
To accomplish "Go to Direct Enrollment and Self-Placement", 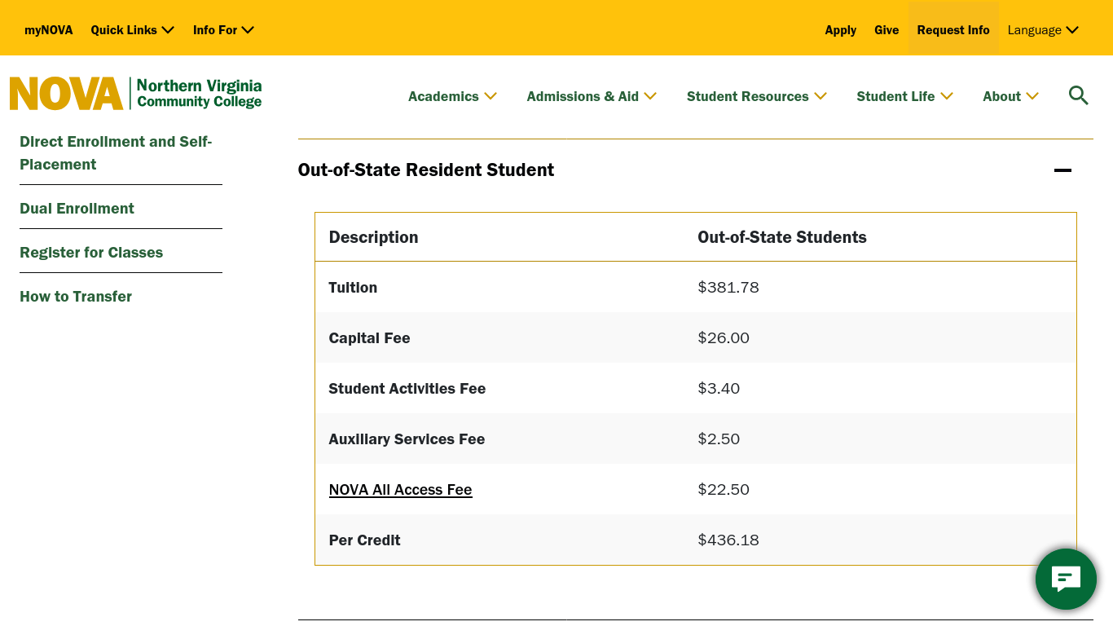I will tap(116, 153).
